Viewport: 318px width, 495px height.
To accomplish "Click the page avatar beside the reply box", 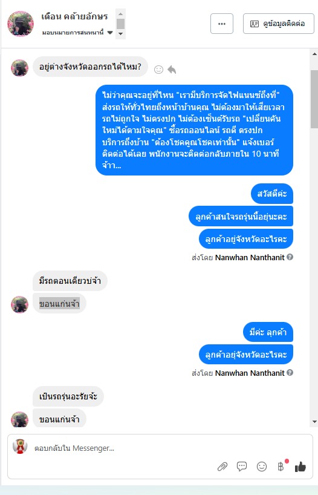I will click(20, 447).
